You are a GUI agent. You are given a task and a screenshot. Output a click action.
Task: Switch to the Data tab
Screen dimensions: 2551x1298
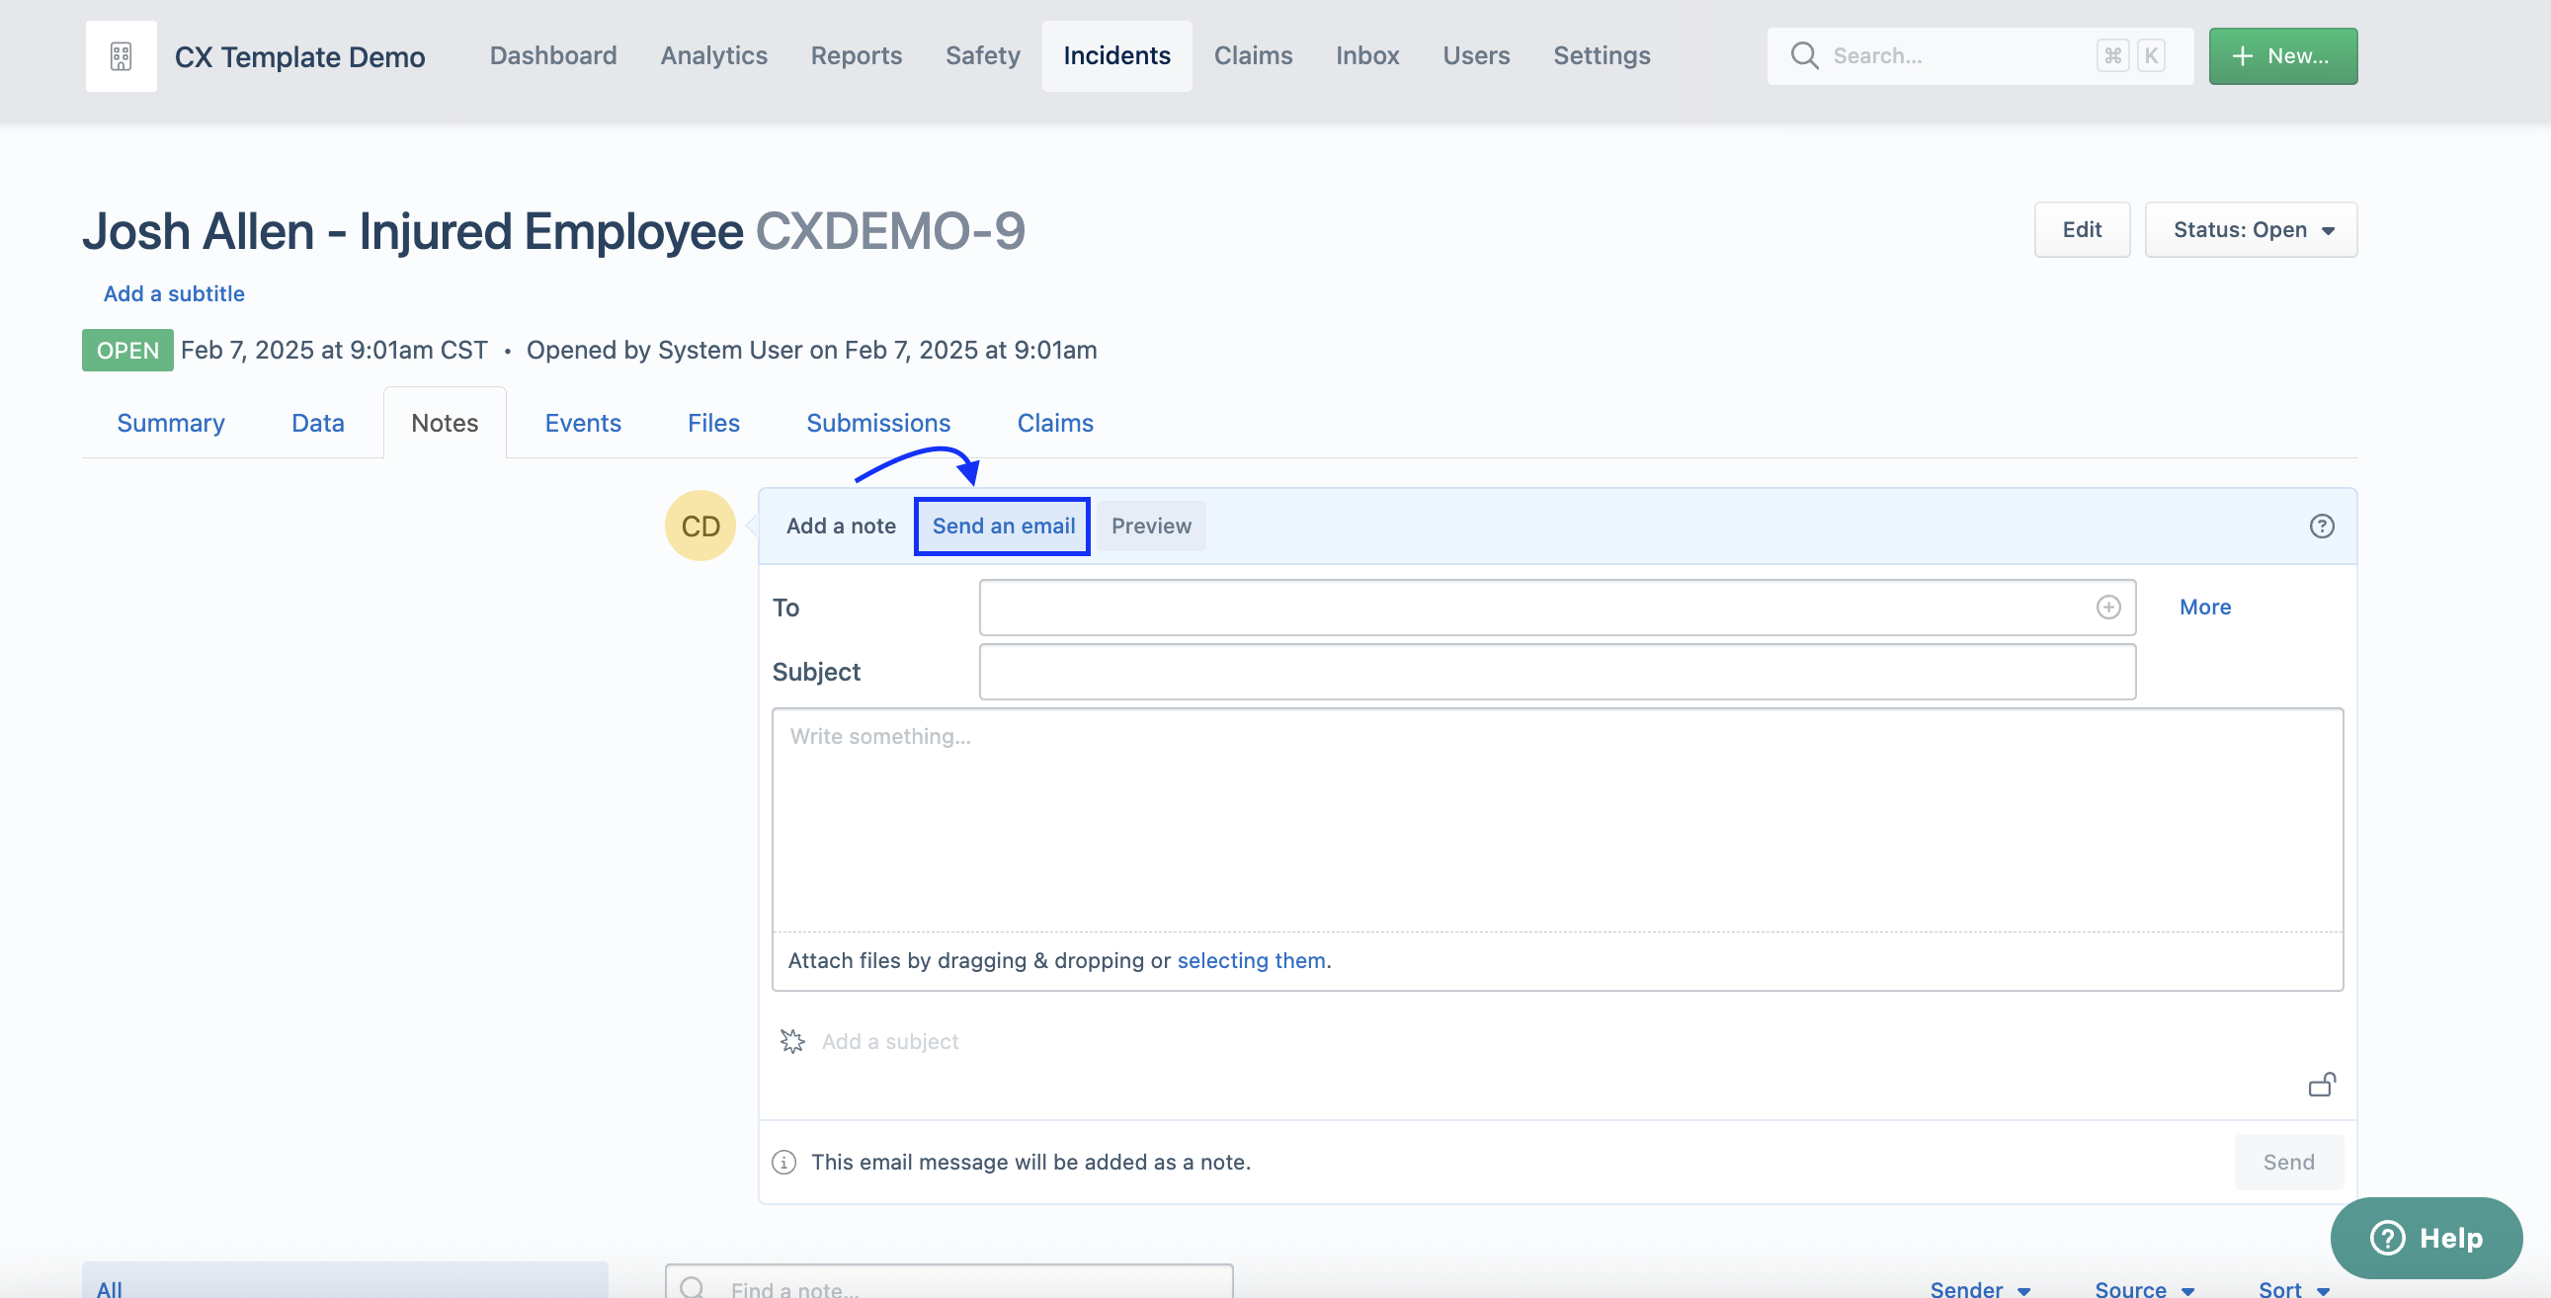click(x=317, y=423)
